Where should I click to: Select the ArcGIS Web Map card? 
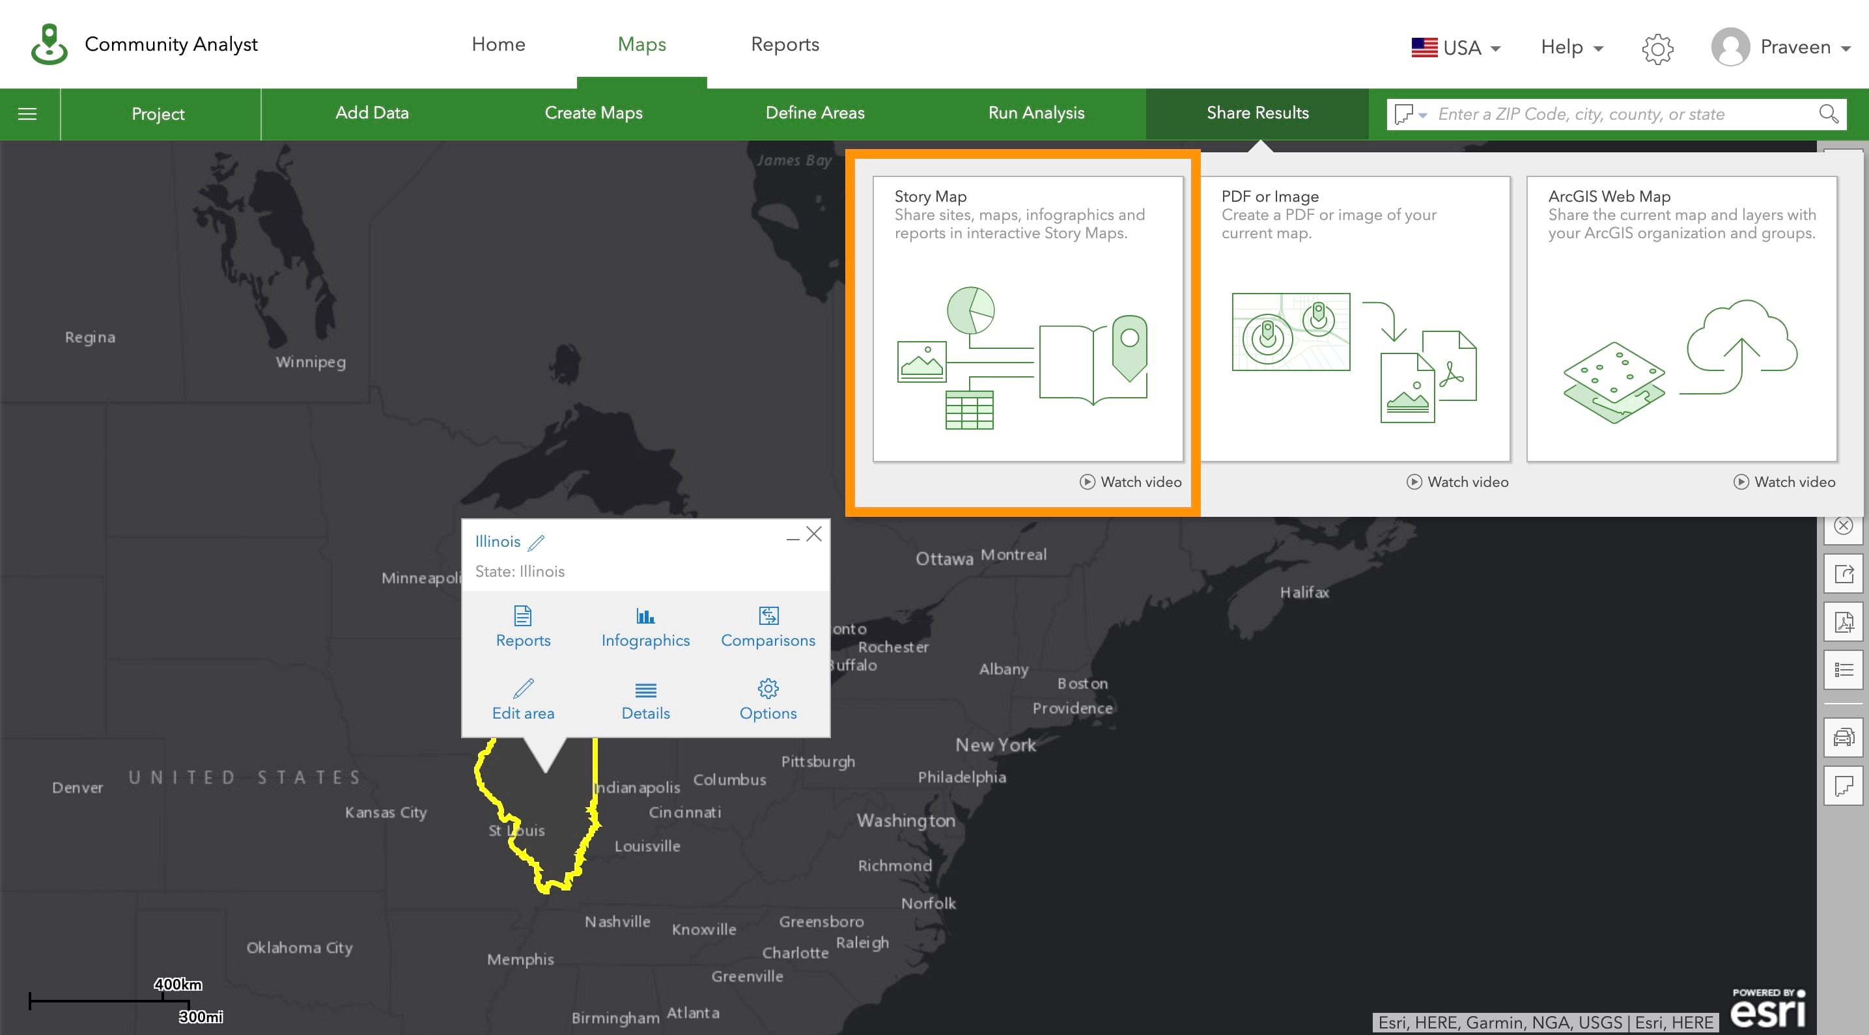point(1681,319)
